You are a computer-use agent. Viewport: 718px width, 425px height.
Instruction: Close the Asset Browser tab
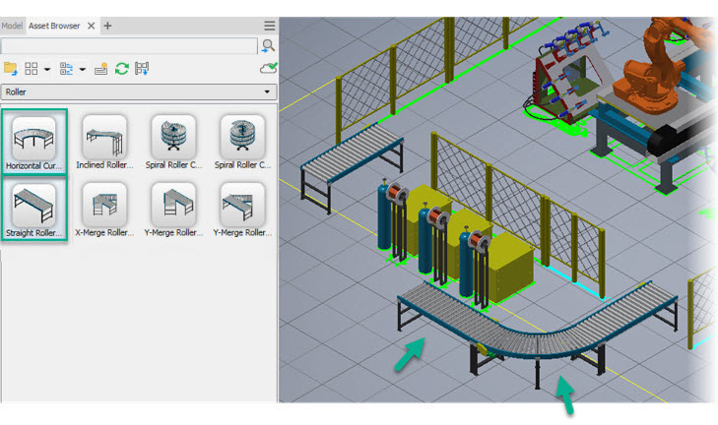(x=92, y=26)
